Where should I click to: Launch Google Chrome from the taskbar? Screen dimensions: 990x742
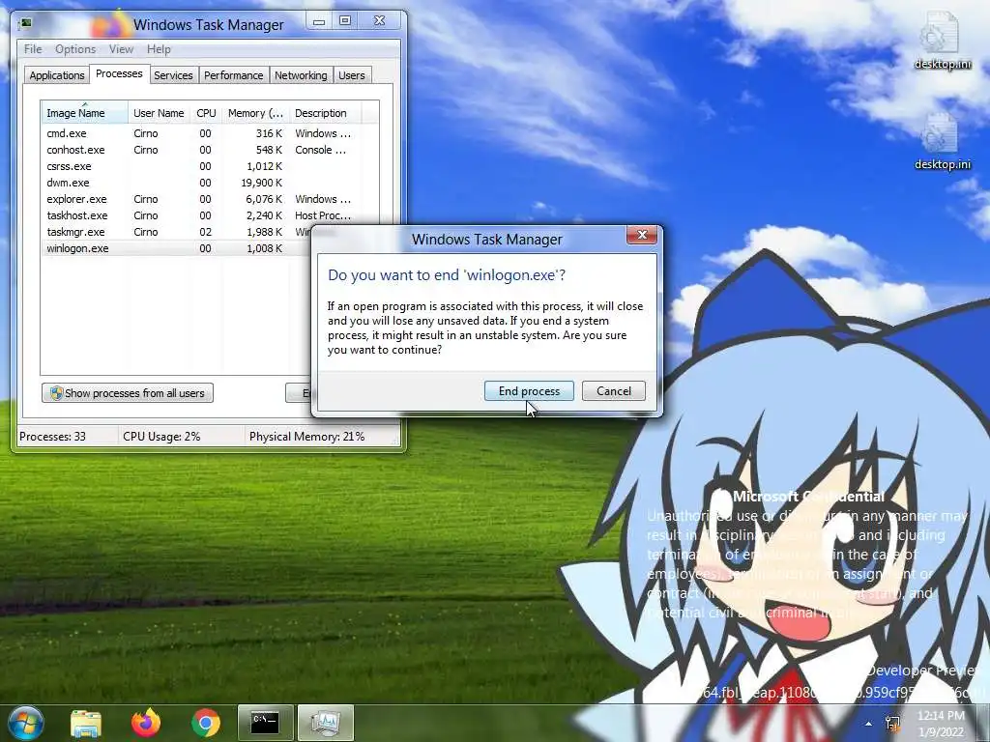tap(206, 723)
